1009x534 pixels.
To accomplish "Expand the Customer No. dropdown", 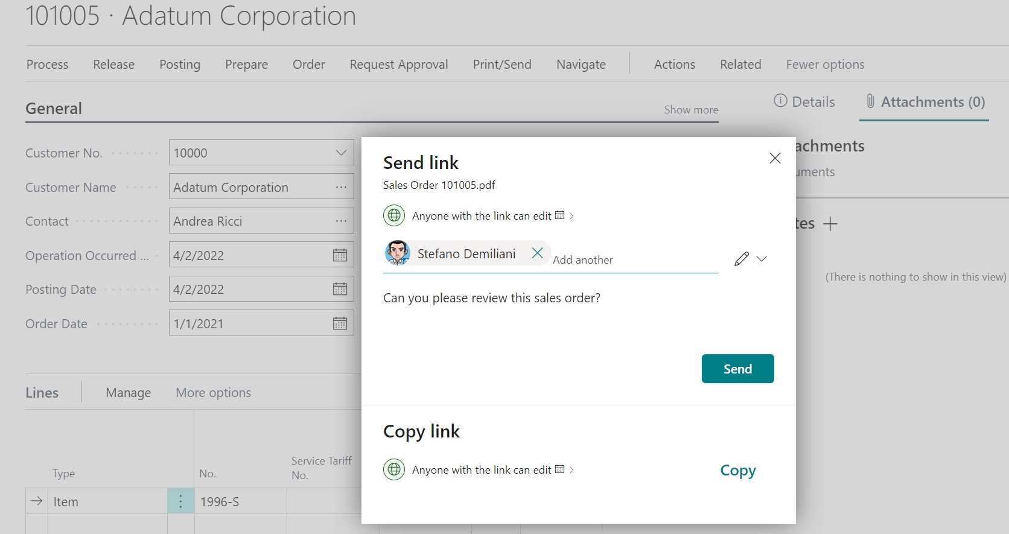I will [x=341, y=153].
